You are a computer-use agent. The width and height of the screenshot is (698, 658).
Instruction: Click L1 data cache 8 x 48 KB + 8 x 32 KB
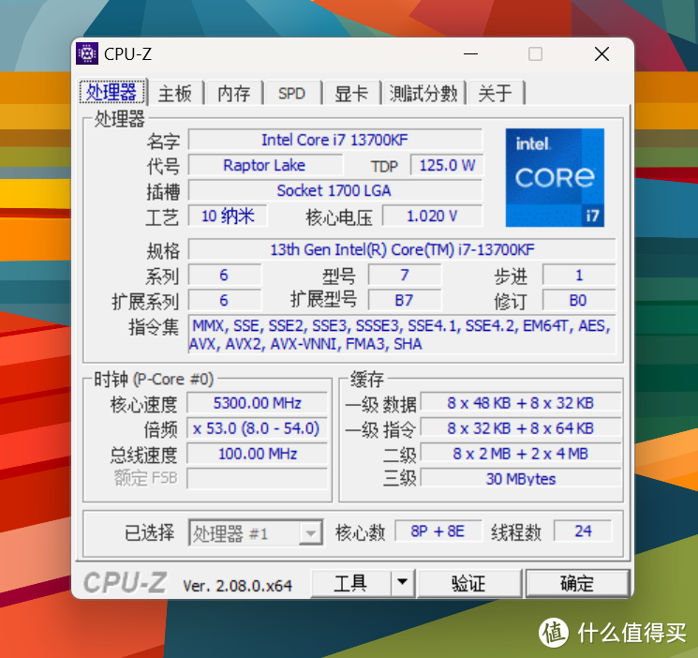(x=521, y=403)
